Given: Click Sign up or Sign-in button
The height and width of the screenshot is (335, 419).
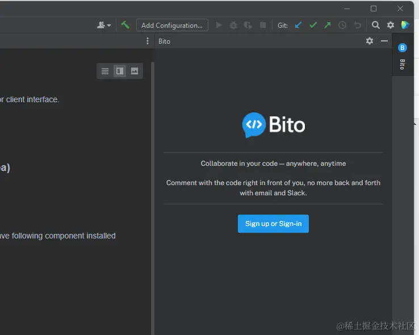Looking at the screenshot, I should click(273, 224).
